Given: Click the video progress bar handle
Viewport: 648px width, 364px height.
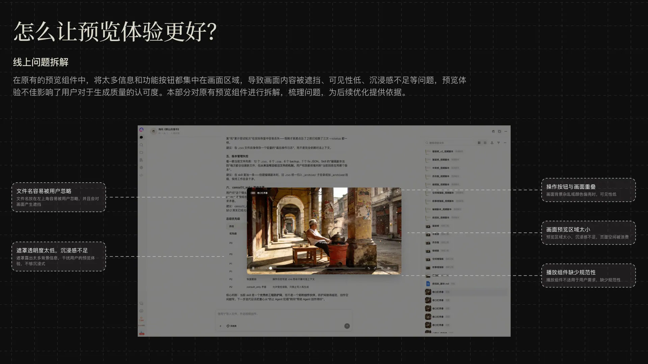Looking at the screenshot, I should coord(271,268).
